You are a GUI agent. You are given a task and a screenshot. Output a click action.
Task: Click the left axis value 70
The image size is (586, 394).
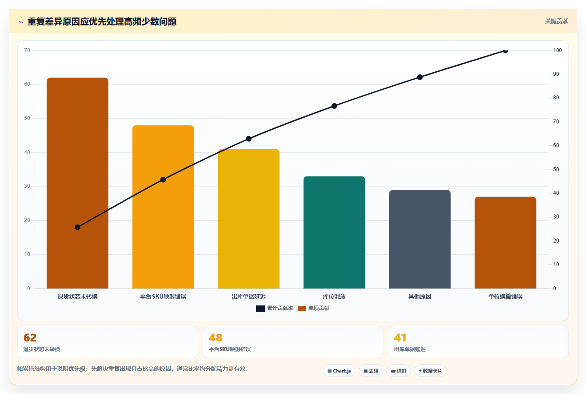[27, 50]
